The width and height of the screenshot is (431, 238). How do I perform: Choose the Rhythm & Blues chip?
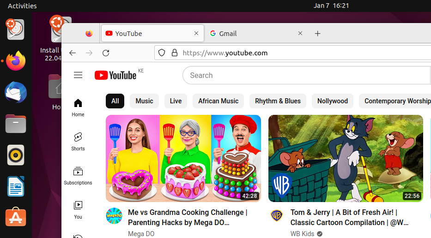click(x=278, y=101)
